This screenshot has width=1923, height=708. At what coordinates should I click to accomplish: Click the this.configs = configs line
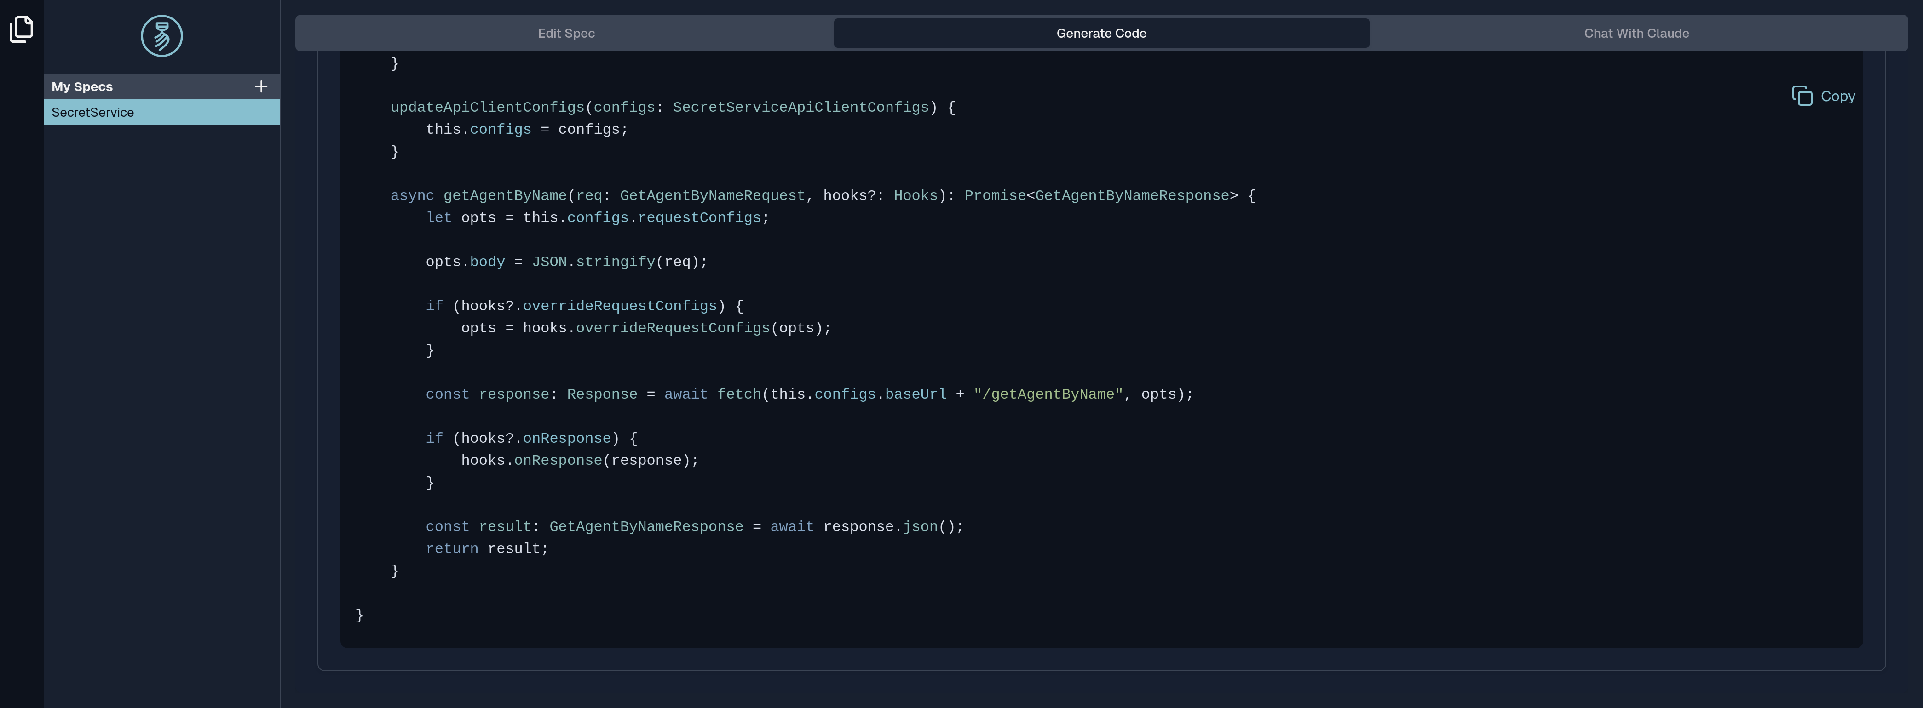526,130
